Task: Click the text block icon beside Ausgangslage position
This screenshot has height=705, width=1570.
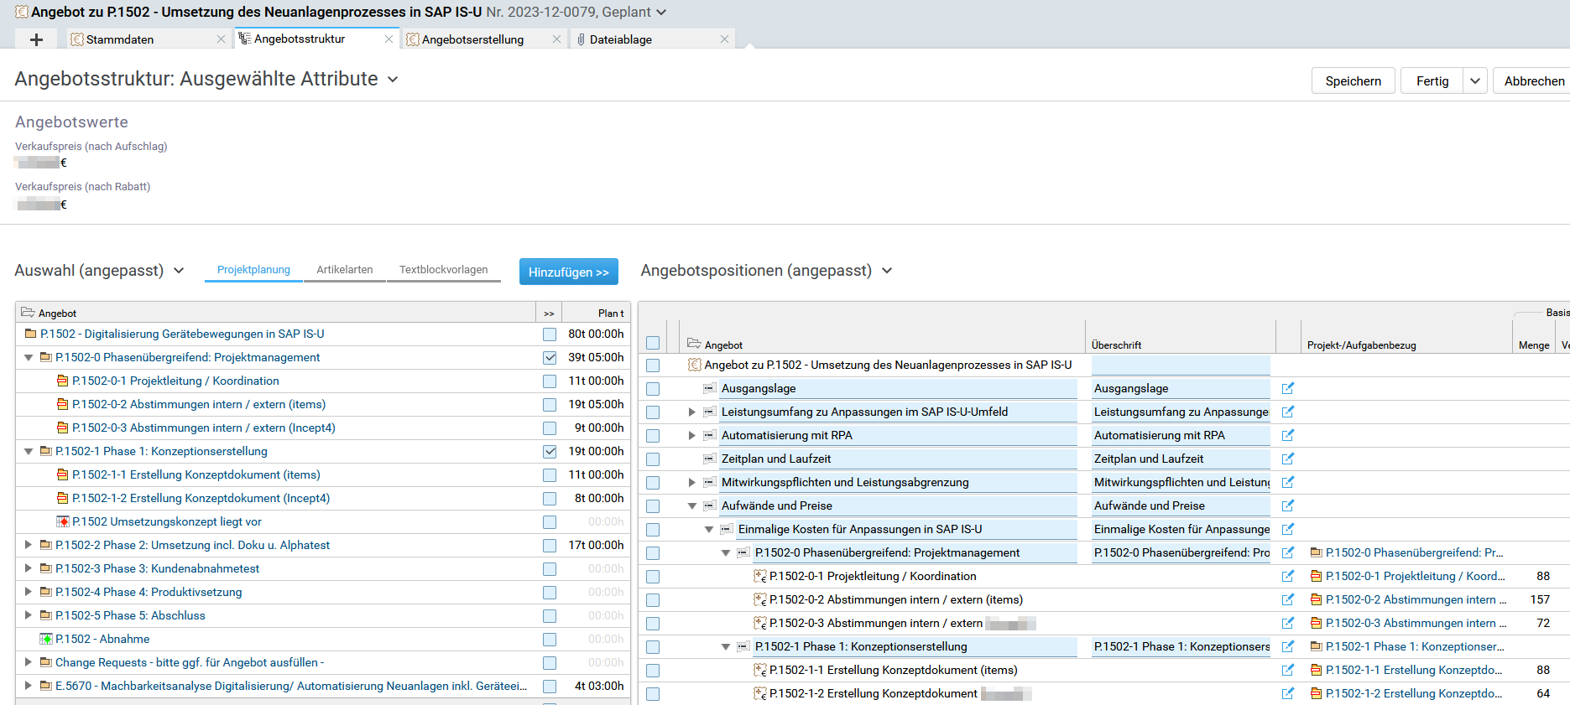Action: (x=710, y=388)
